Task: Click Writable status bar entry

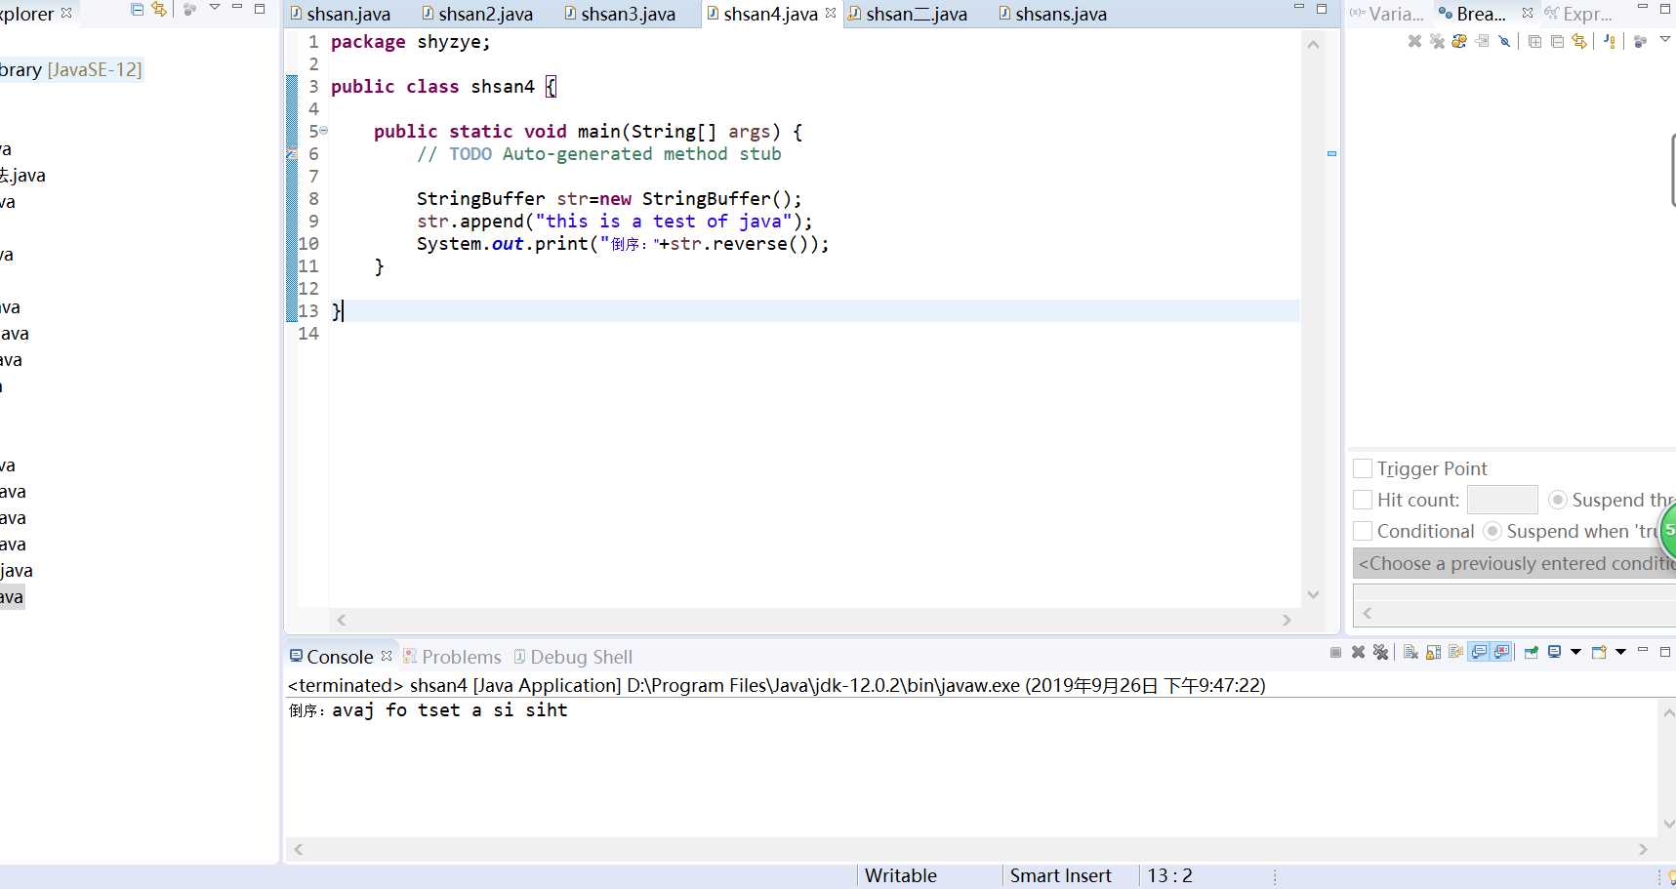Action: point(900,875)
